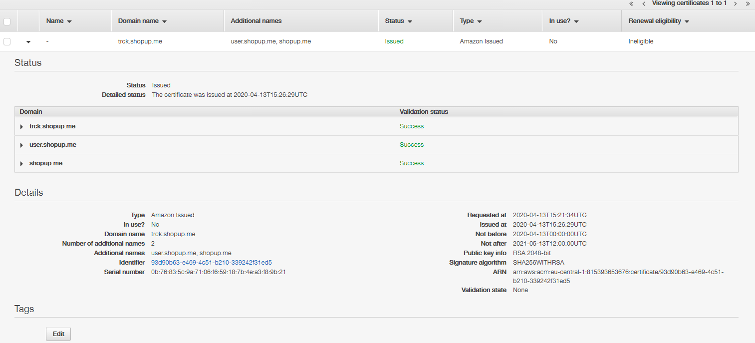Check the trck.shopup.me certificate row checkbox
The height and width of the screenshot is (343, 755).
[x=7, y=41]
